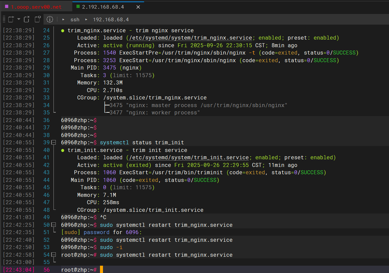
Task: Click the 192.168.68.4 breadcrumb address
Action: point(111,20)
